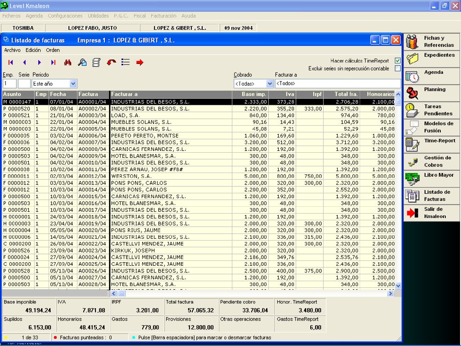Go to next record arrow icon
The image size is (461, 346).
pos(39,62)
